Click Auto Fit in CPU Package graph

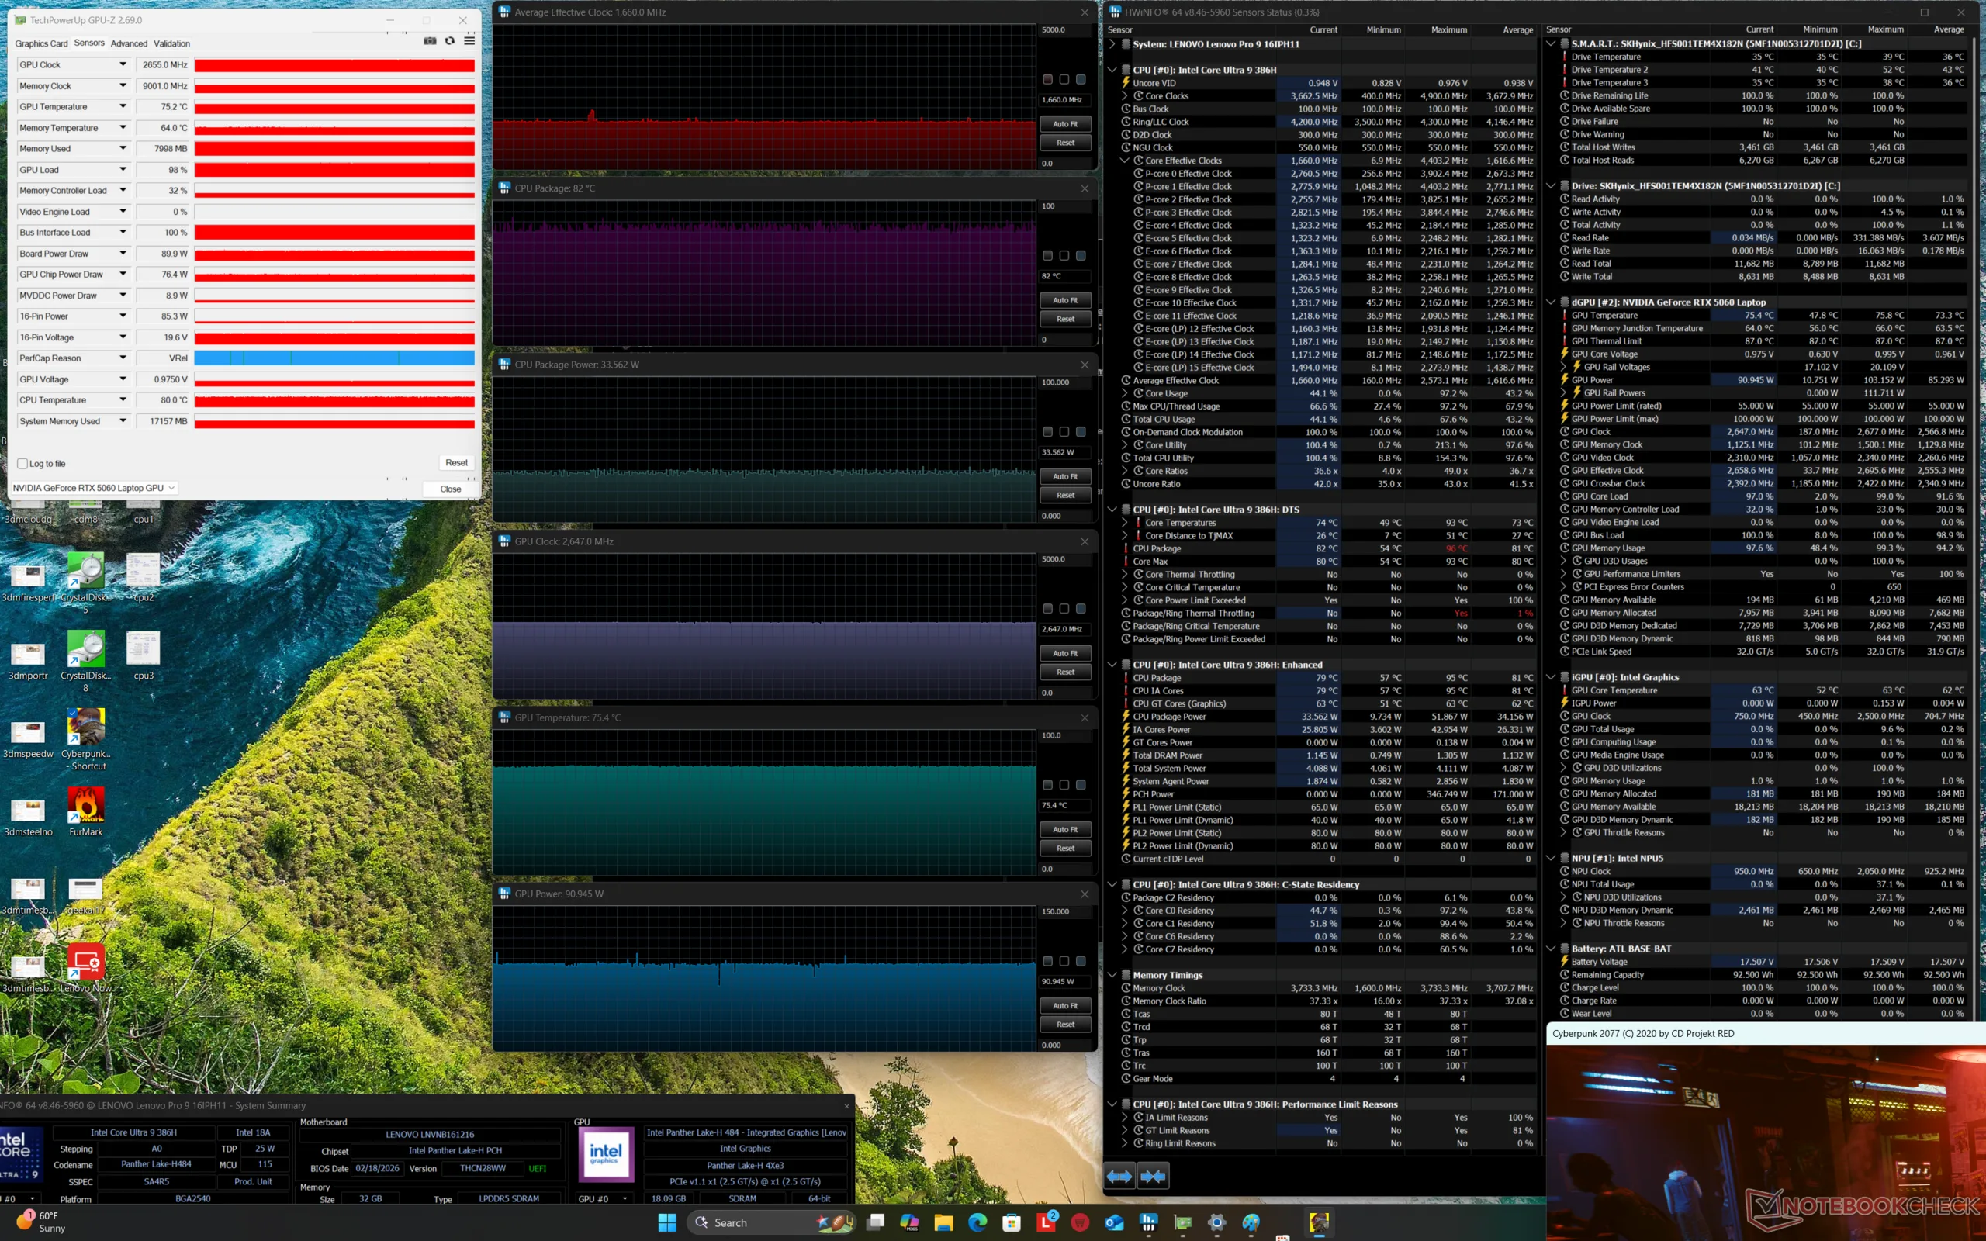point(1065,300)
